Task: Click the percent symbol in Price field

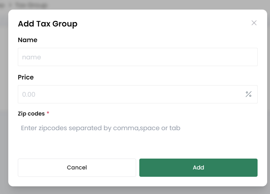Action: (x=248, y=94)
